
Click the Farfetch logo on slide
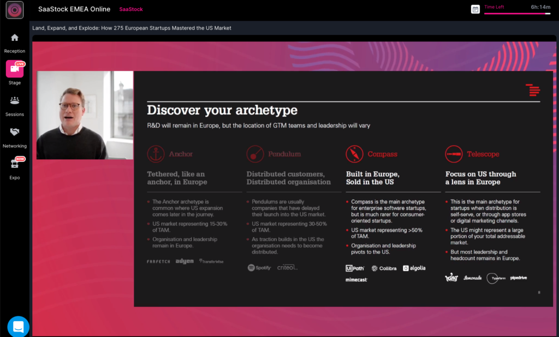pos(158,262)
